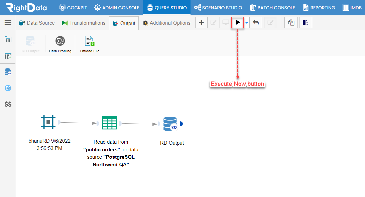Click the "public.orders" description text
Screen dimensions: 365x197
pyautogui.click(x=111, y=153)
